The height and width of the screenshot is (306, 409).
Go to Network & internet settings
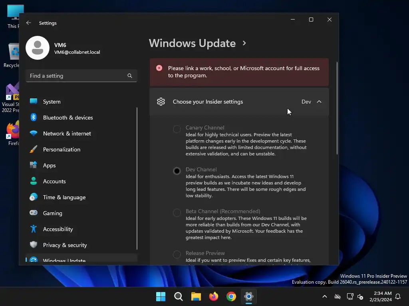pos(81,133)
